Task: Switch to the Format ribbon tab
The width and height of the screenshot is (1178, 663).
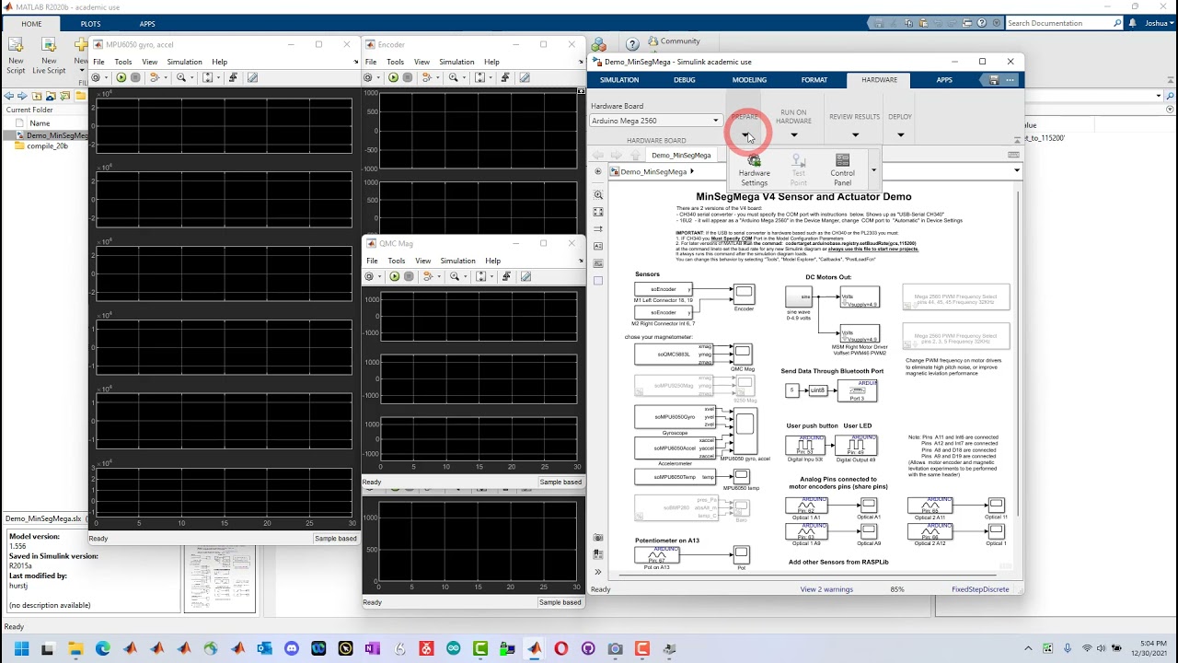Action: (x=814, y=80)
